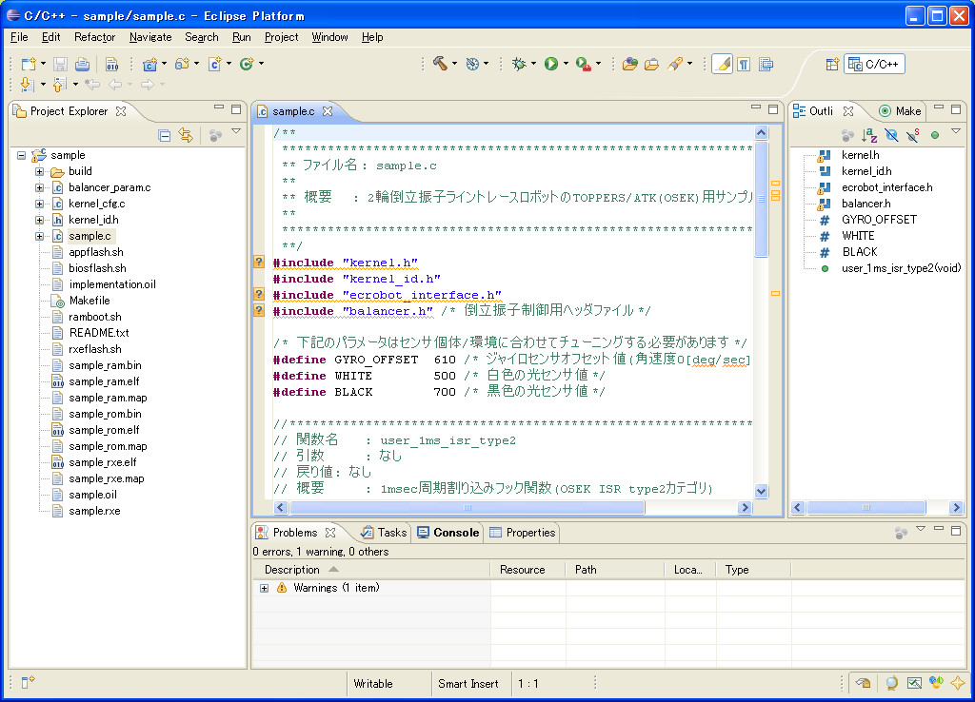This screenshot has width=975, height=702.
Task: Open Navigate menu
Action: (x=150, y=37)
